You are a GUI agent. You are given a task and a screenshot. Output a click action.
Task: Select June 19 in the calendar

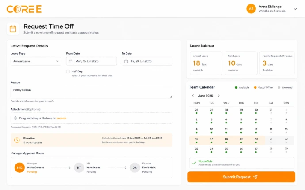pos(241,140)
